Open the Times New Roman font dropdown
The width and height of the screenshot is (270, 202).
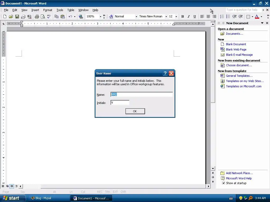[x=166, y=17]
